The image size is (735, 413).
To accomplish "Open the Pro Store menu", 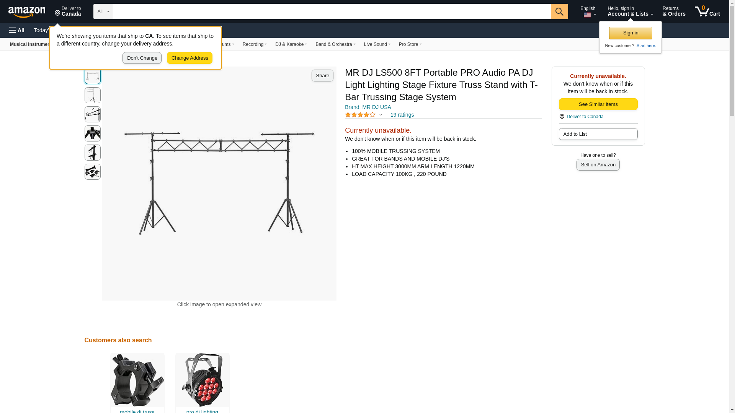I will 410,44.
